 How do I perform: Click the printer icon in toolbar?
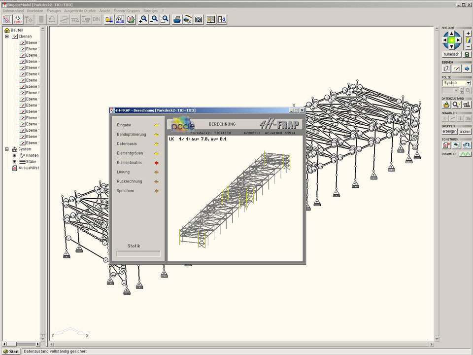177,19
